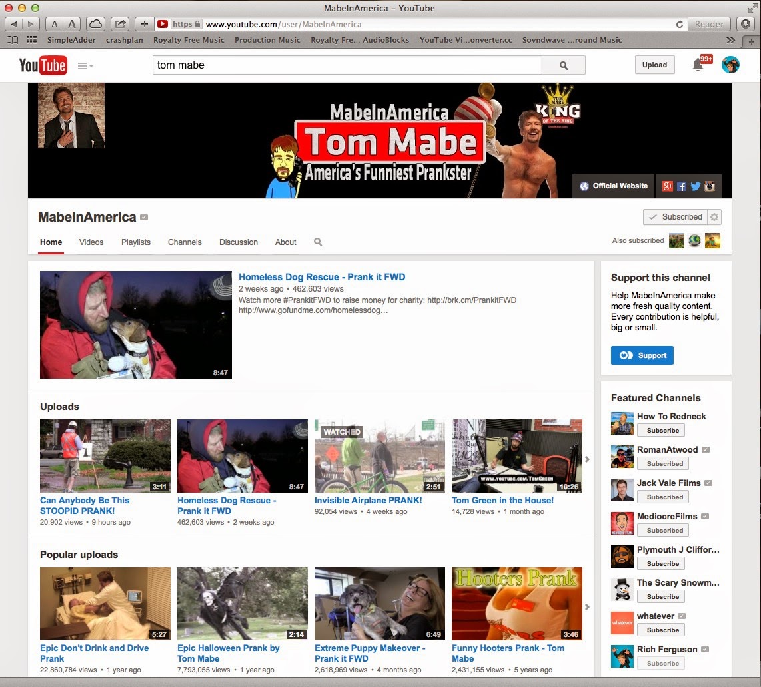Click the Safari share button

click(120, 24)
